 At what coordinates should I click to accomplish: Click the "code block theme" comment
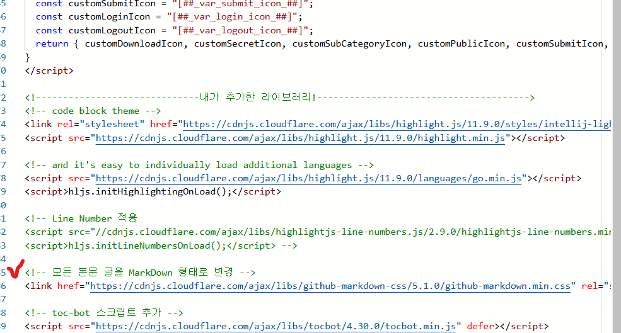[x=93, y=111]
